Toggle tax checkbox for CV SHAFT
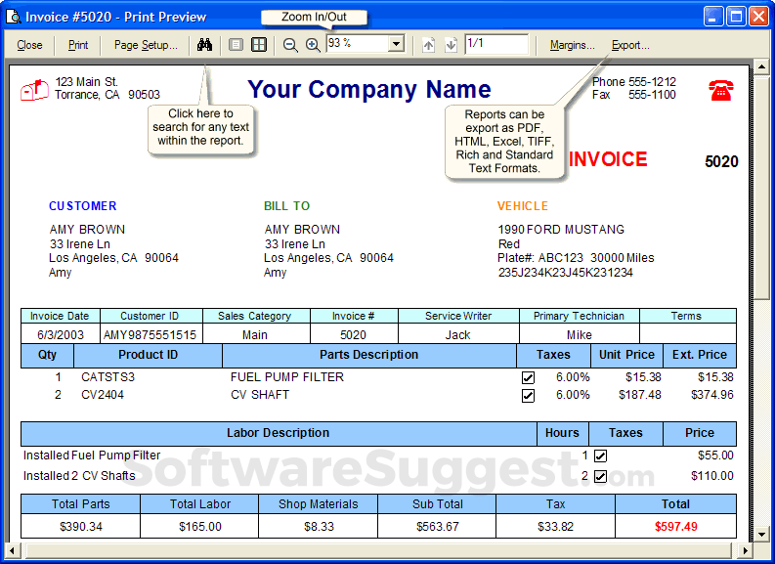The width and height of the screenshot is (775, 564). [528, 396]
